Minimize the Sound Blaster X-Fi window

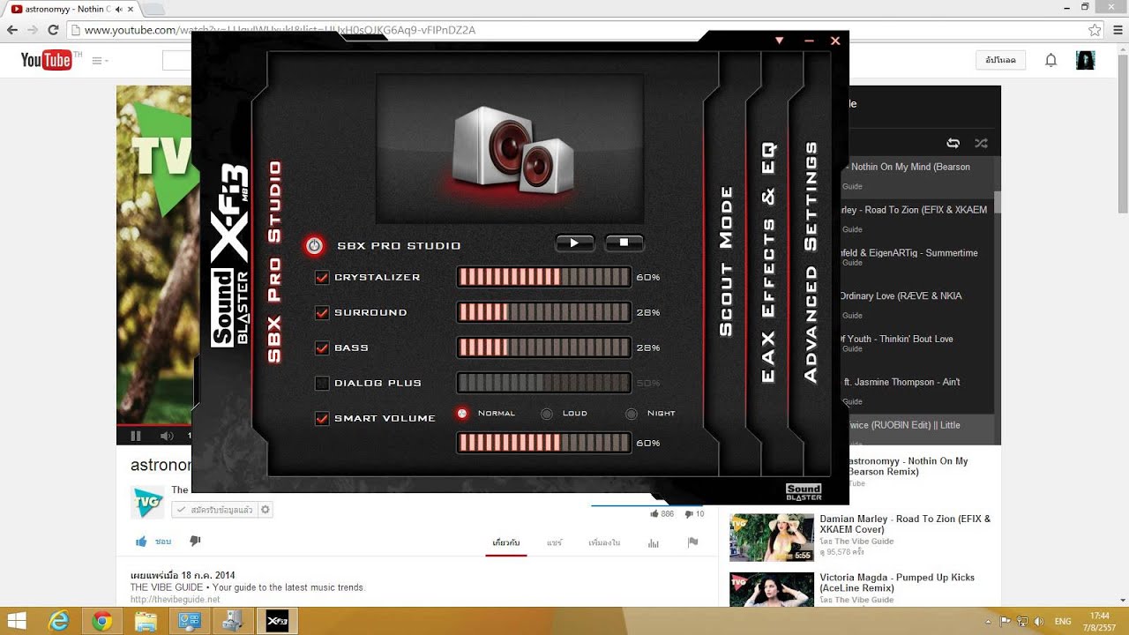coord(809,41)
